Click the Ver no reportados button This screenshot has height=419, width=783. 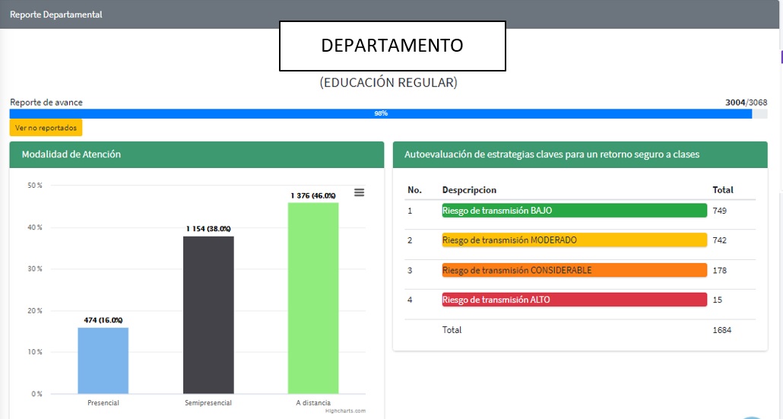click(46, 128)
